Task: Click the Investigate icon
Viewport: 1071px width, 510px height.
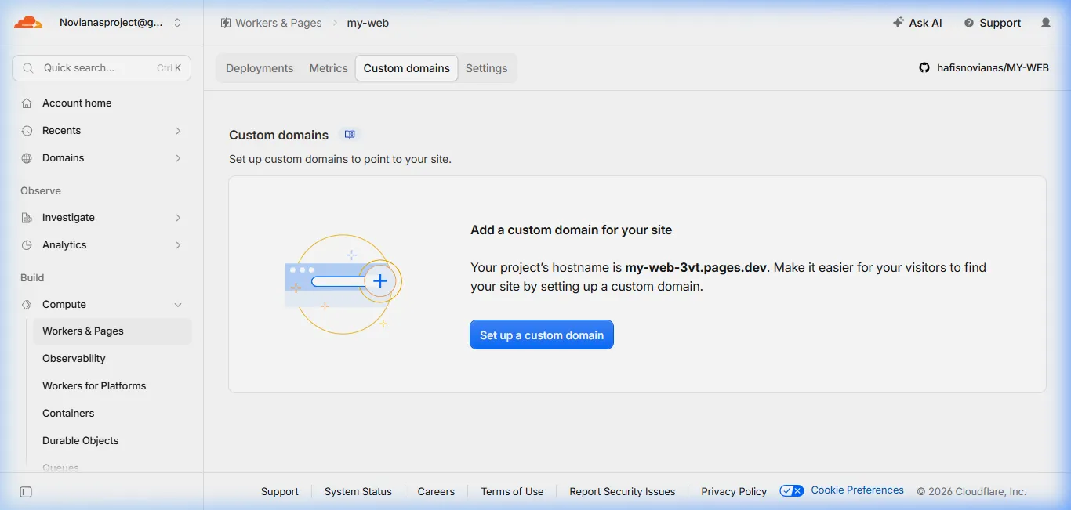Action: [27, 217]
